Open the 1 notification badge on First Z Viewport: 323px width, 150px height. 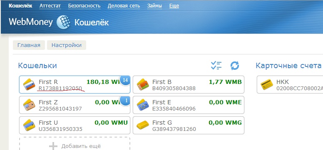125,101
